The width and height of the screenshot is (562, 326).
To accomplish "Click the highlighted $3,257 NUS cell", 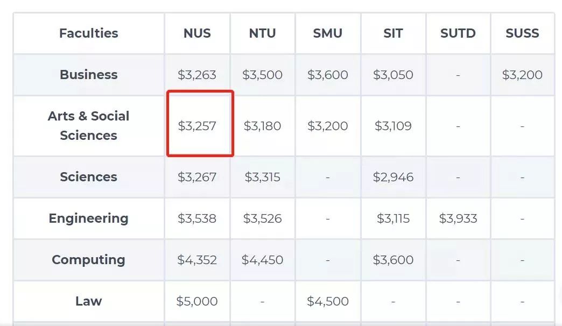I will point(197,126).
